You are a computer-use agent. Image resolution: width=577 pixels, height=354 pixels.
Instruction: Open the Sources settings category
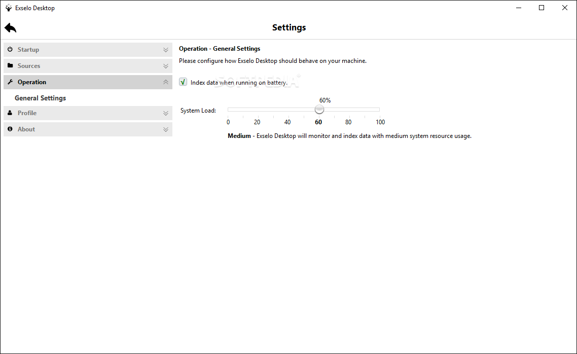coord(88,66)
